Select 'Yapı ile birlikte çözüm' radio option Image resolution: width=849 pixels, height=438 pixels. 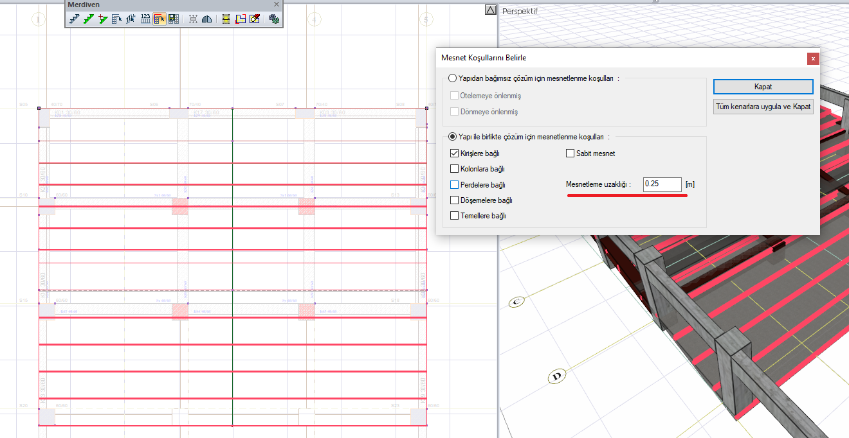coord(453,137)
